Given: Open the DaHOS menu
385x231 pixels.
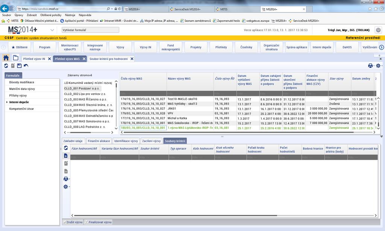Looking at the screenshot, I should click(347, 47).
